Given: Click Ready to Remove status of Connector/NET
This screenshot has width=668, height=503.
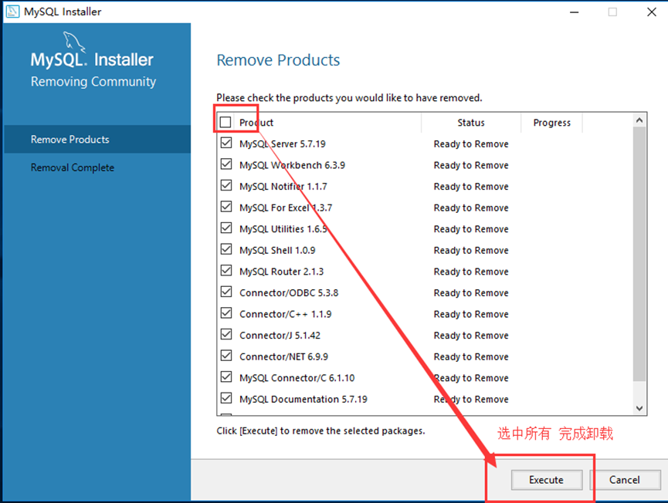Looking at the screenshot, I should coord(471,357).
